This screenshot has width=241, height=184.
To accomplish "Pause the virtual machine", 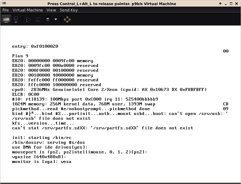I will (38, 20).
